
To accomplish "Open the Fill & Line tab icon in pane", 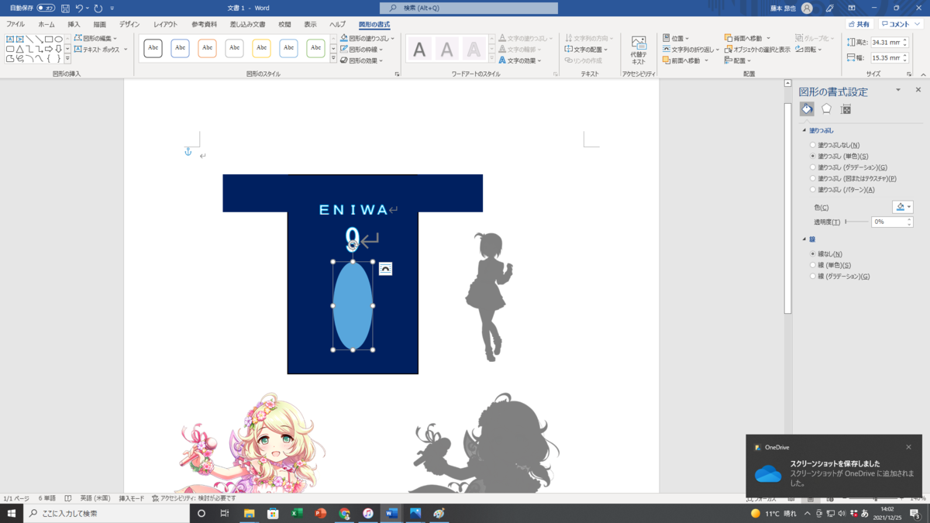I will coord(807,109).
